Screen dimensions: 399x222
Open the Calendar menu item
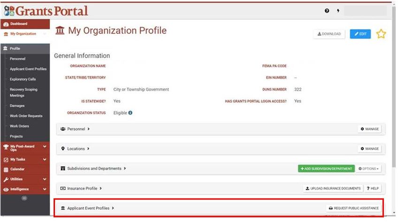tap(25, 169)
